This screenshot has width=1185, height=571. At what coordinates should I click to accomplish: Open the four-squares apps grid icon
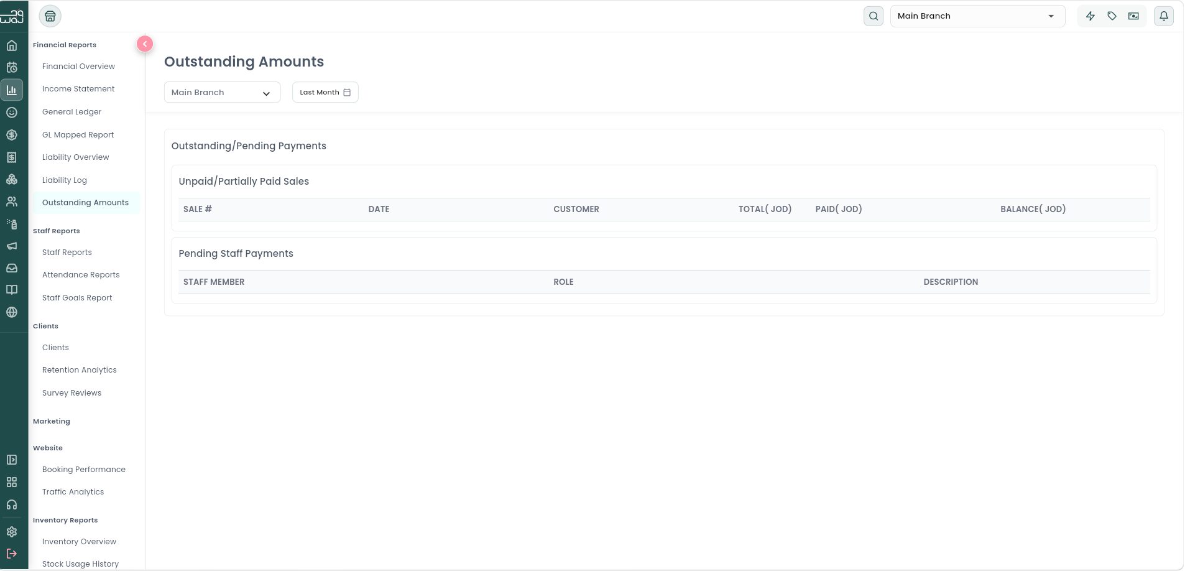click(x=12, y=482)
